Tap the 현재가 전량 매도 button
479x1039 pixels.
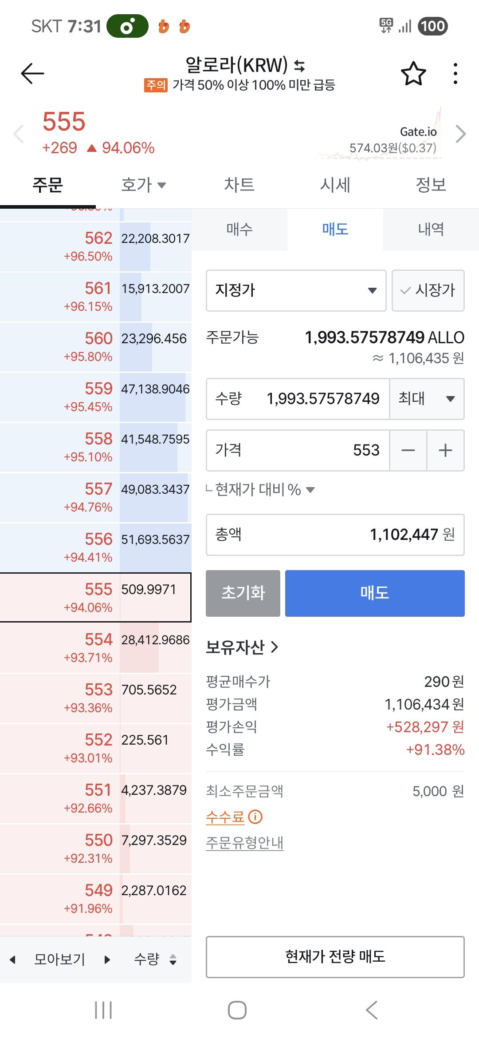click(335, 957)
